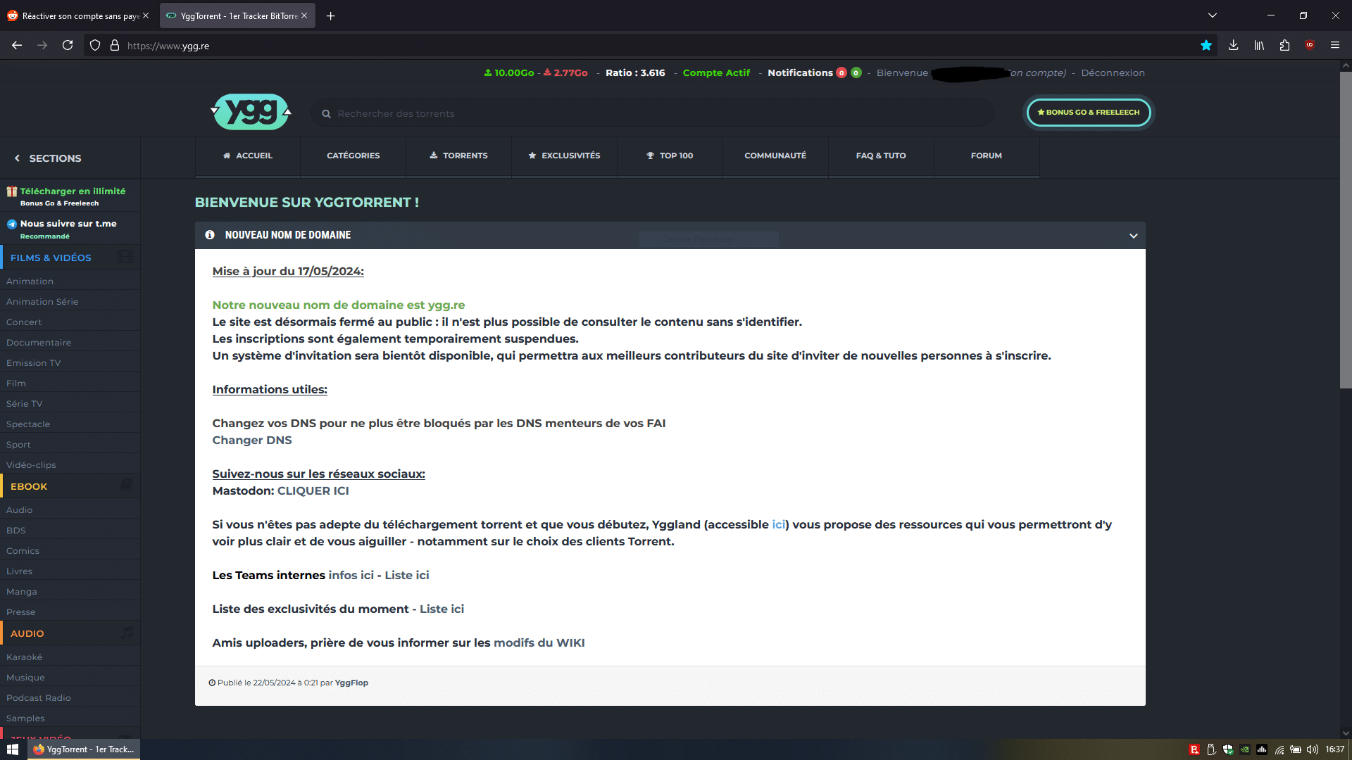This screenshot has height=760, width=1352.
Task: Click the page vertical scrollbar
Action: (1346, 229)
